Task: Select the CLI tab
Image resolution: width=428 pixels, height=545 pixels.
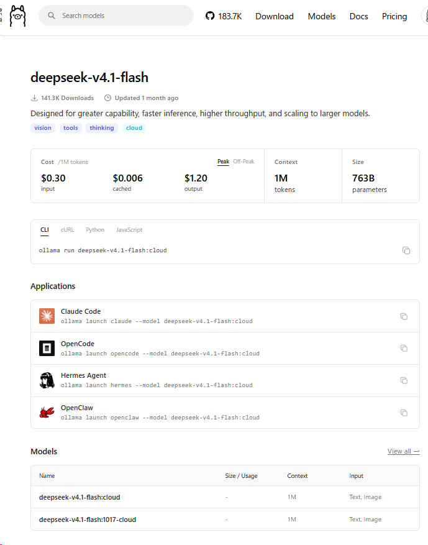Action: (45, 230)
